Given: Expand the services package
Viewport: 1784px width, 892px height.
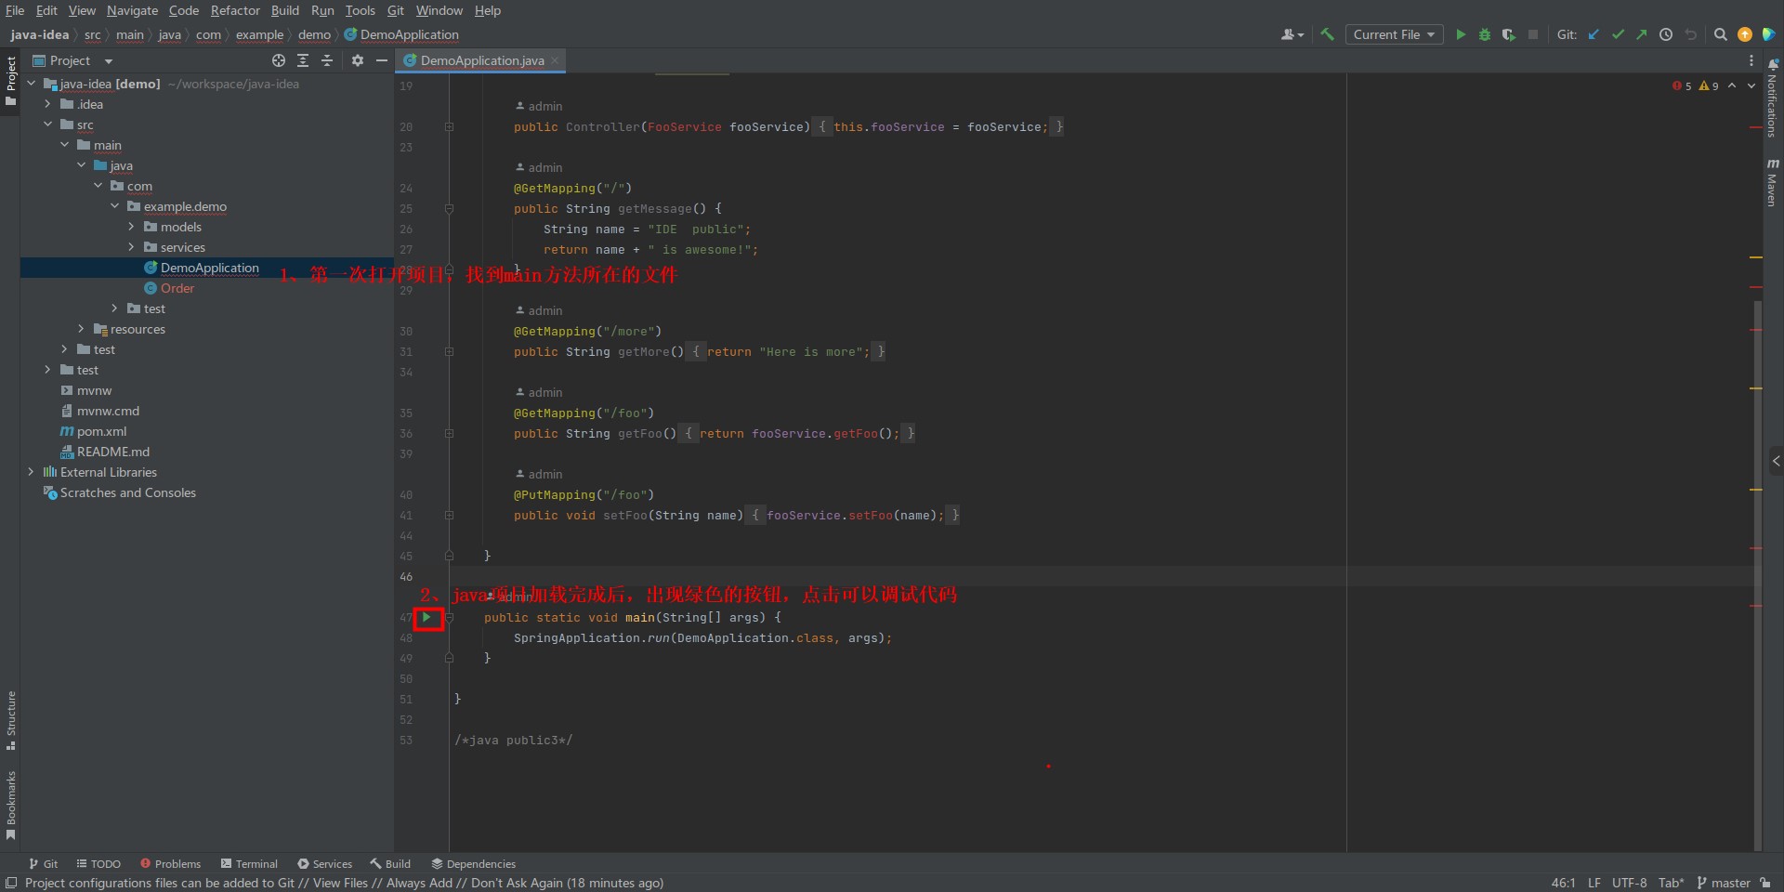Looking at the screenshot, I should pyautogui.click(x=131, y=247).
